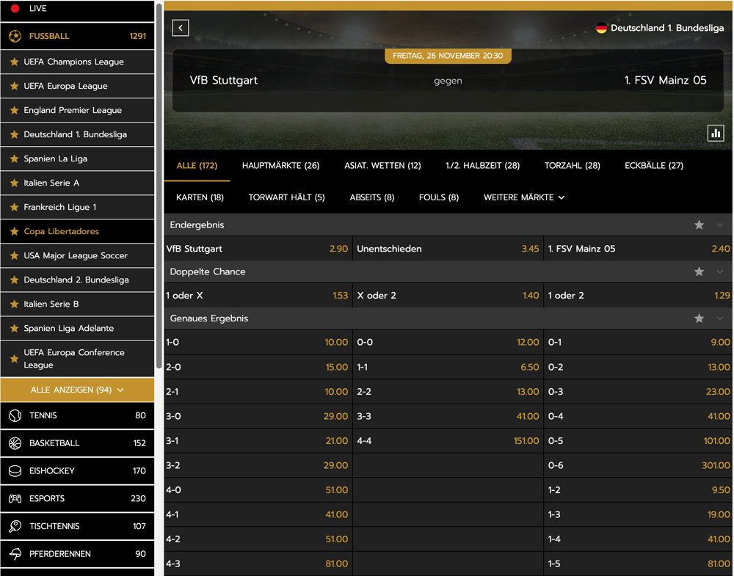Favorite the Doppelte Chance market star
This screenshot has height=576, width=734.
(x=699, y=271)
